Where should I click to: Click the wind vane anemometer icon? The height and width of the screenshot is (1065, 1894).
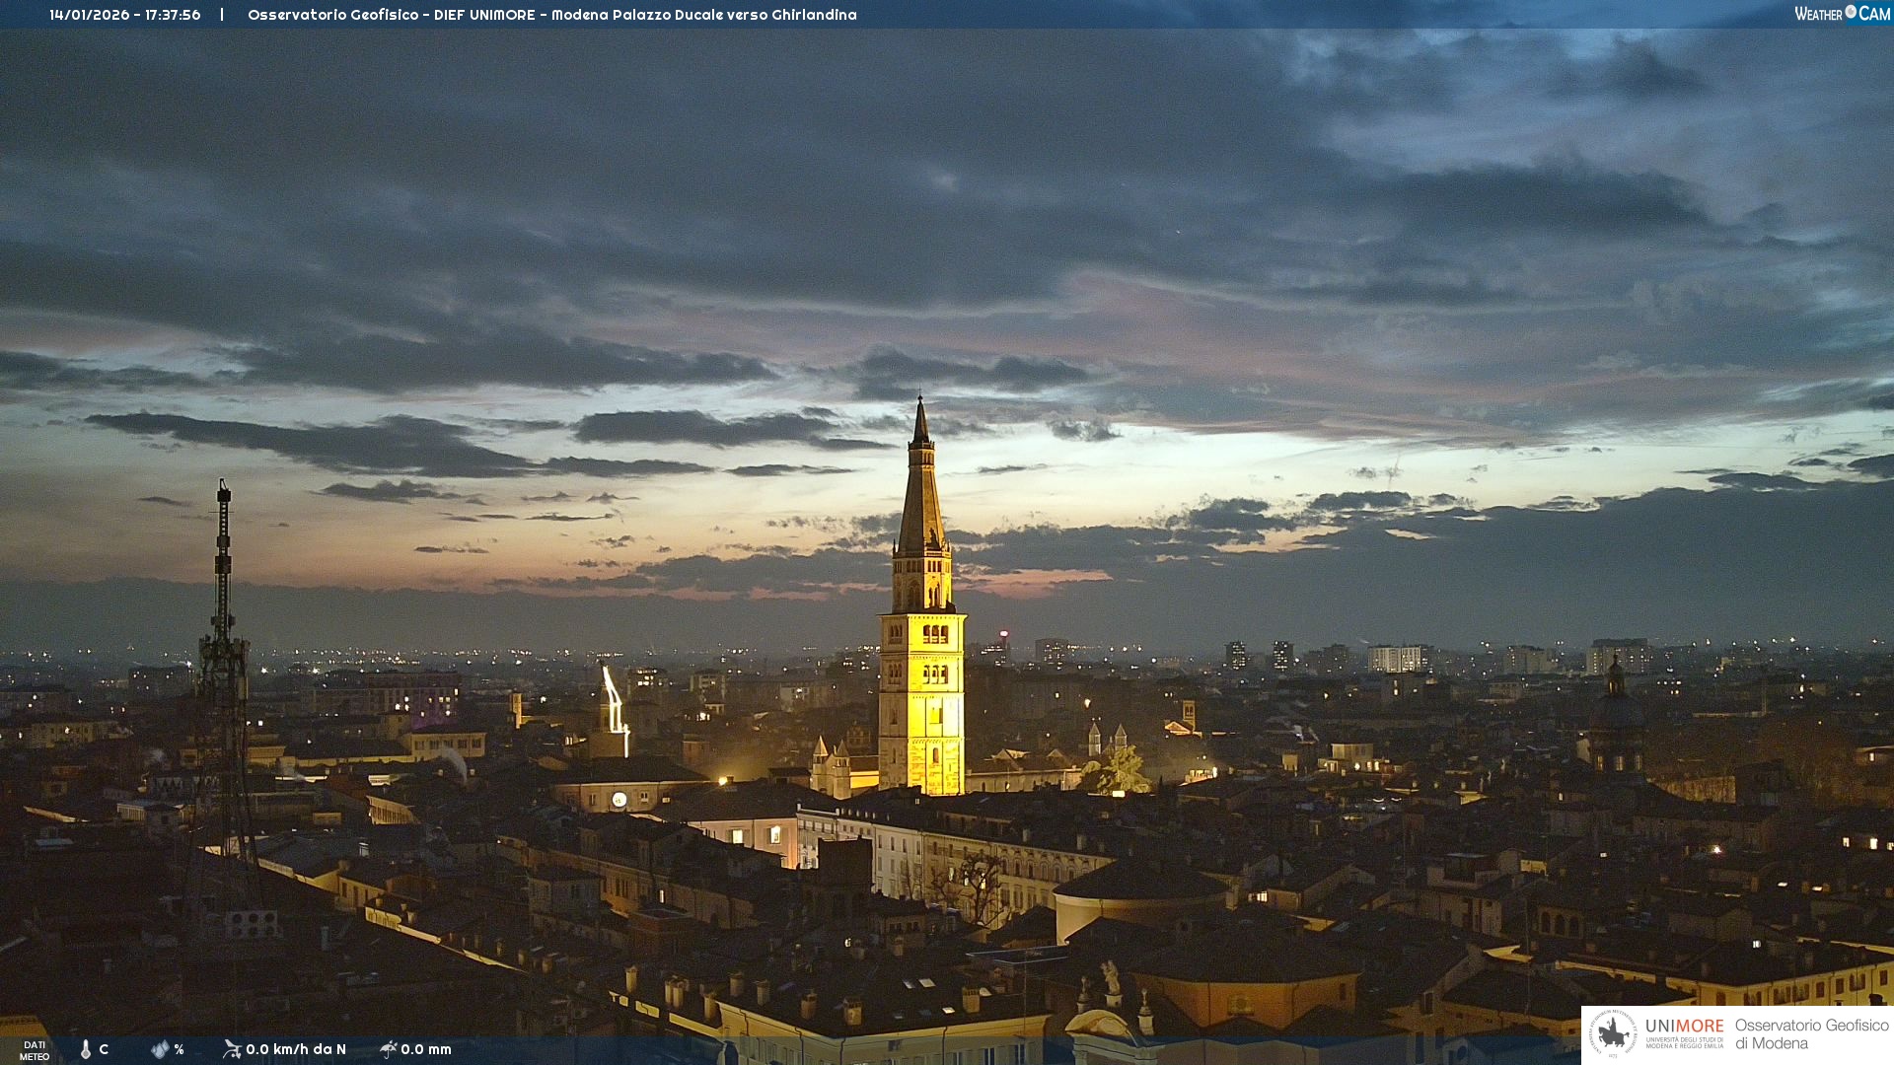tap(232, 1049)
